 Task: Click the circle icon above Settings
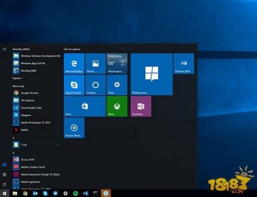point(4,164)
